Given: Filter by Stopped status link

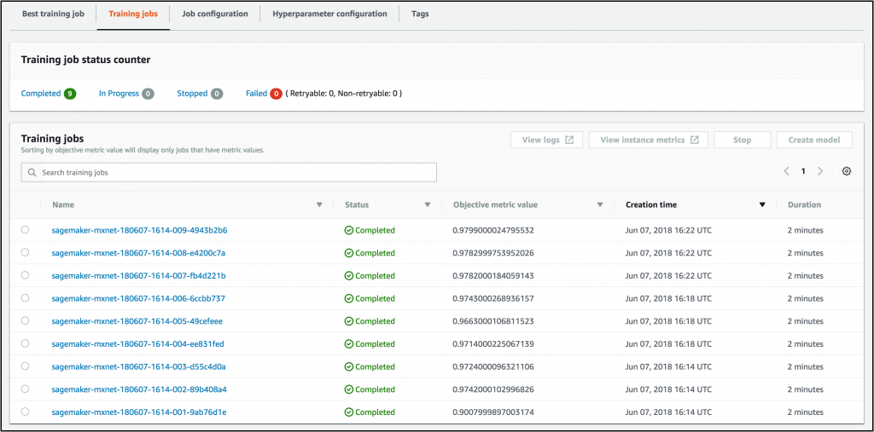Looking at the screenshot, I should tap(192, 94).
